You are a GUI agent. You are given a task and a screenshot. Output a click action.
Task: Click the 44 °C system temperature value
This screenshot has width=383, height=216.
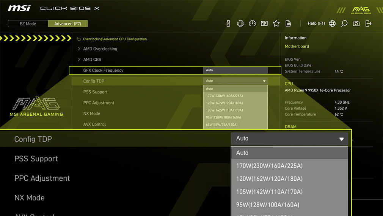click(339, 71)
